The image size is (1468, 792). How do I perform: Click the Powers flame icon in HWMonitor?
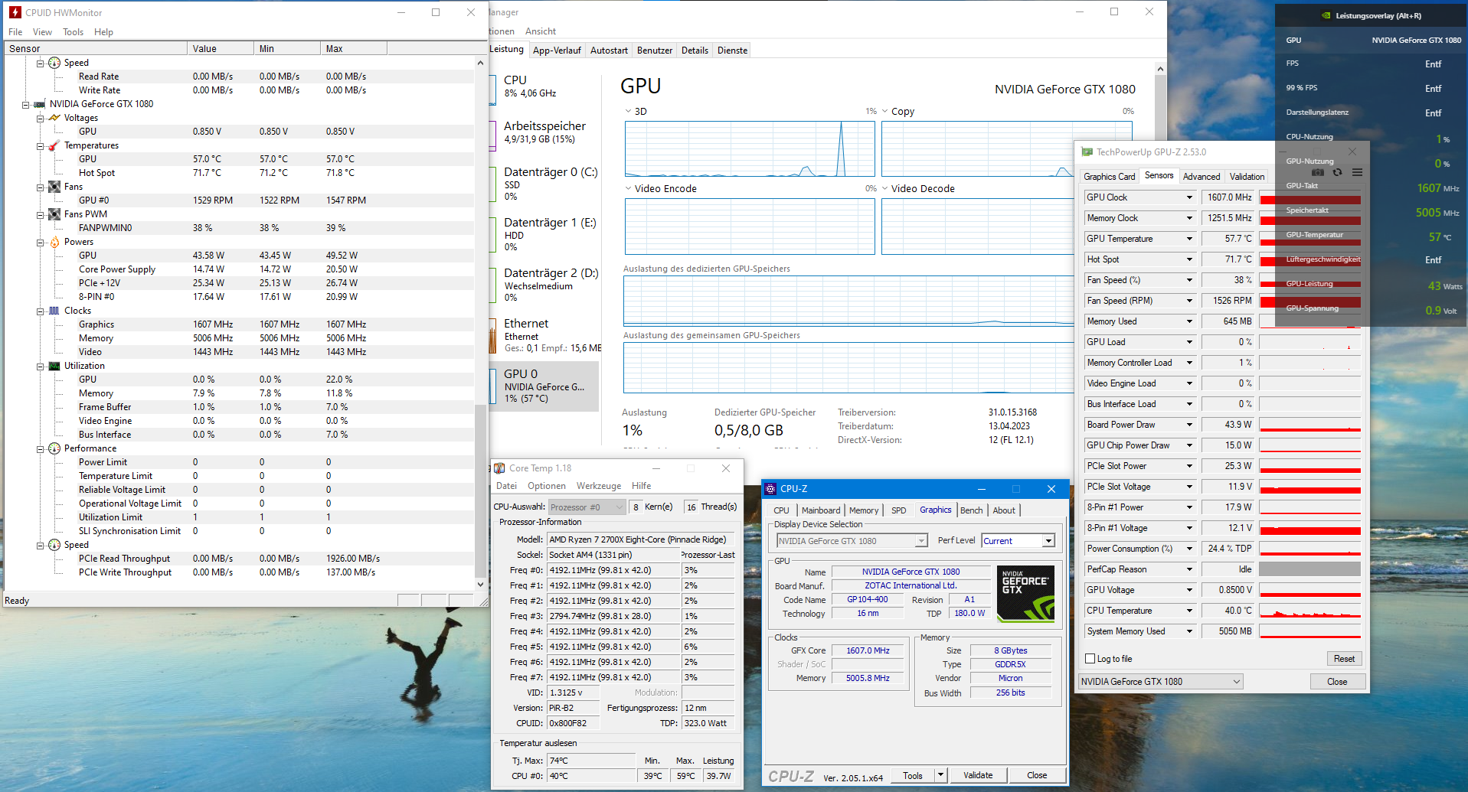coord(54,242)
